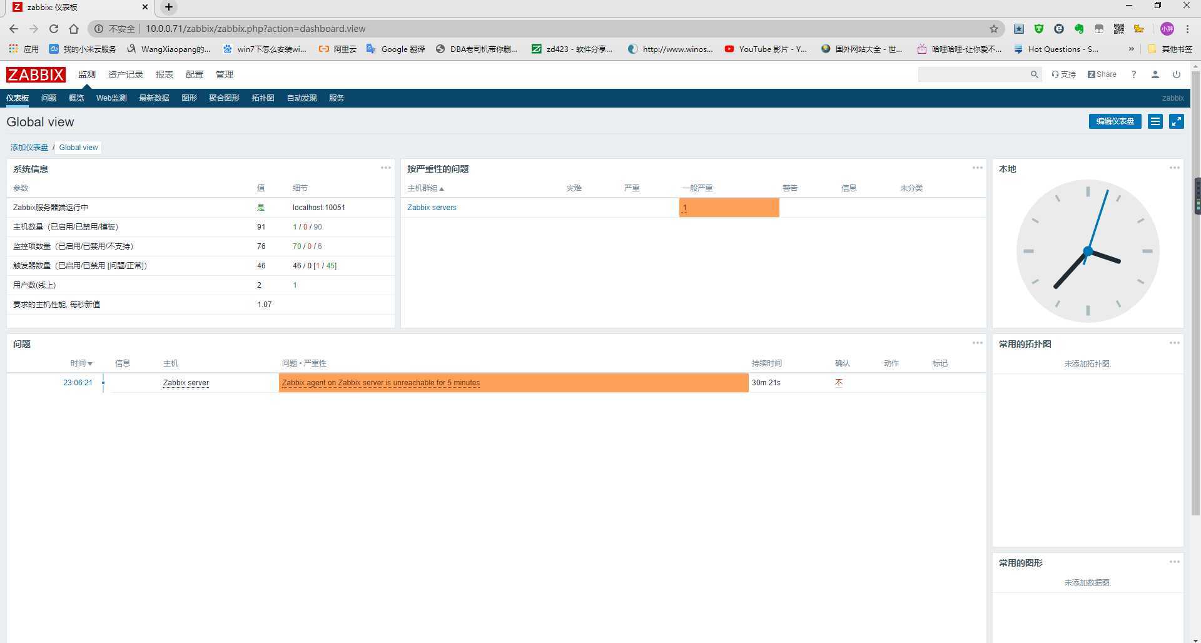Open problem time 23:06:21 link
Screen dimensions: 1201x643
pos(78,383)
